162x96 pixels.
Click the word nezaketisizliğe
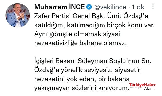pos(56,43)
